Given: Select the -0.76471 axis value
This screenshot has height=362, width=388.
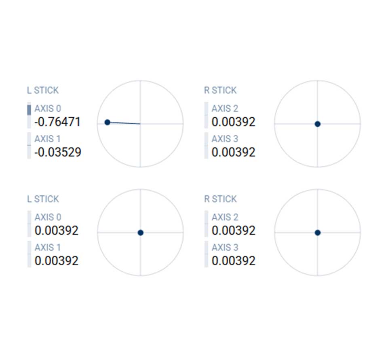Looking at the screenshot, I should pyautogui.click(x=57, y=122).
